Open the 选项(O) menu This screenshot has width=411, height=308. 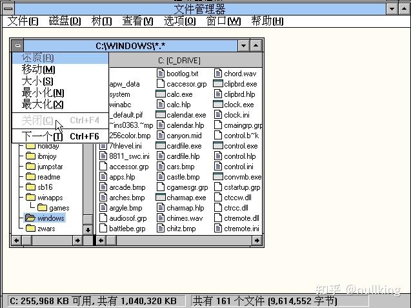(179, 21)
